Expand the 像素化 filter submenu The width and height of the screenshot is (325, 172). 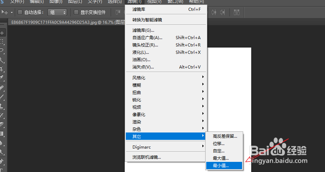pyautogui.click(x=165, y=114)
